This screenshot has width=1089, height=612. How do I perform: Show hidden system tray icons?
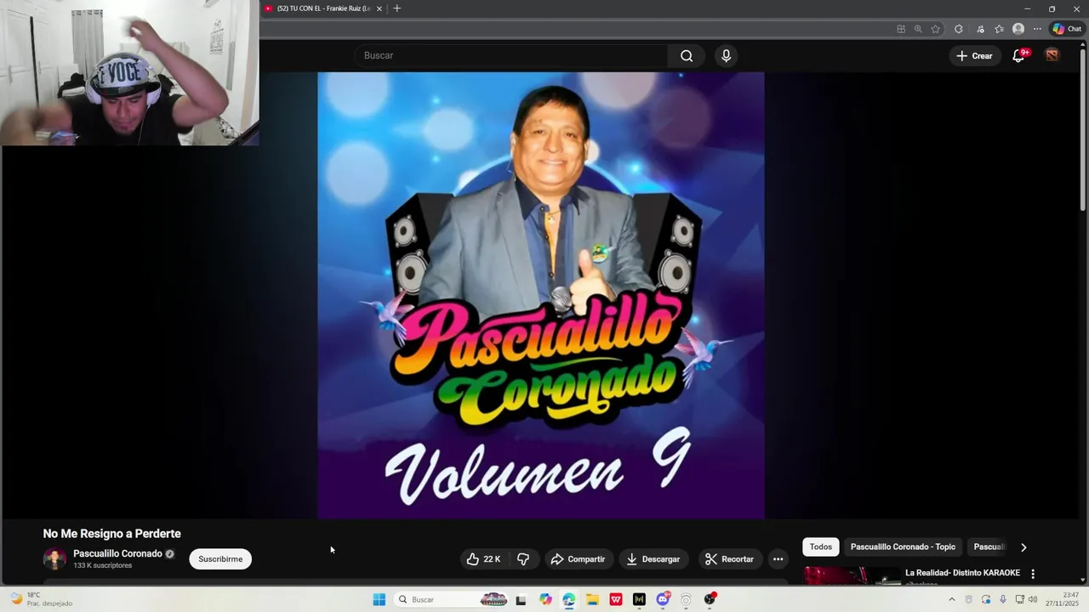pos(951,599)
